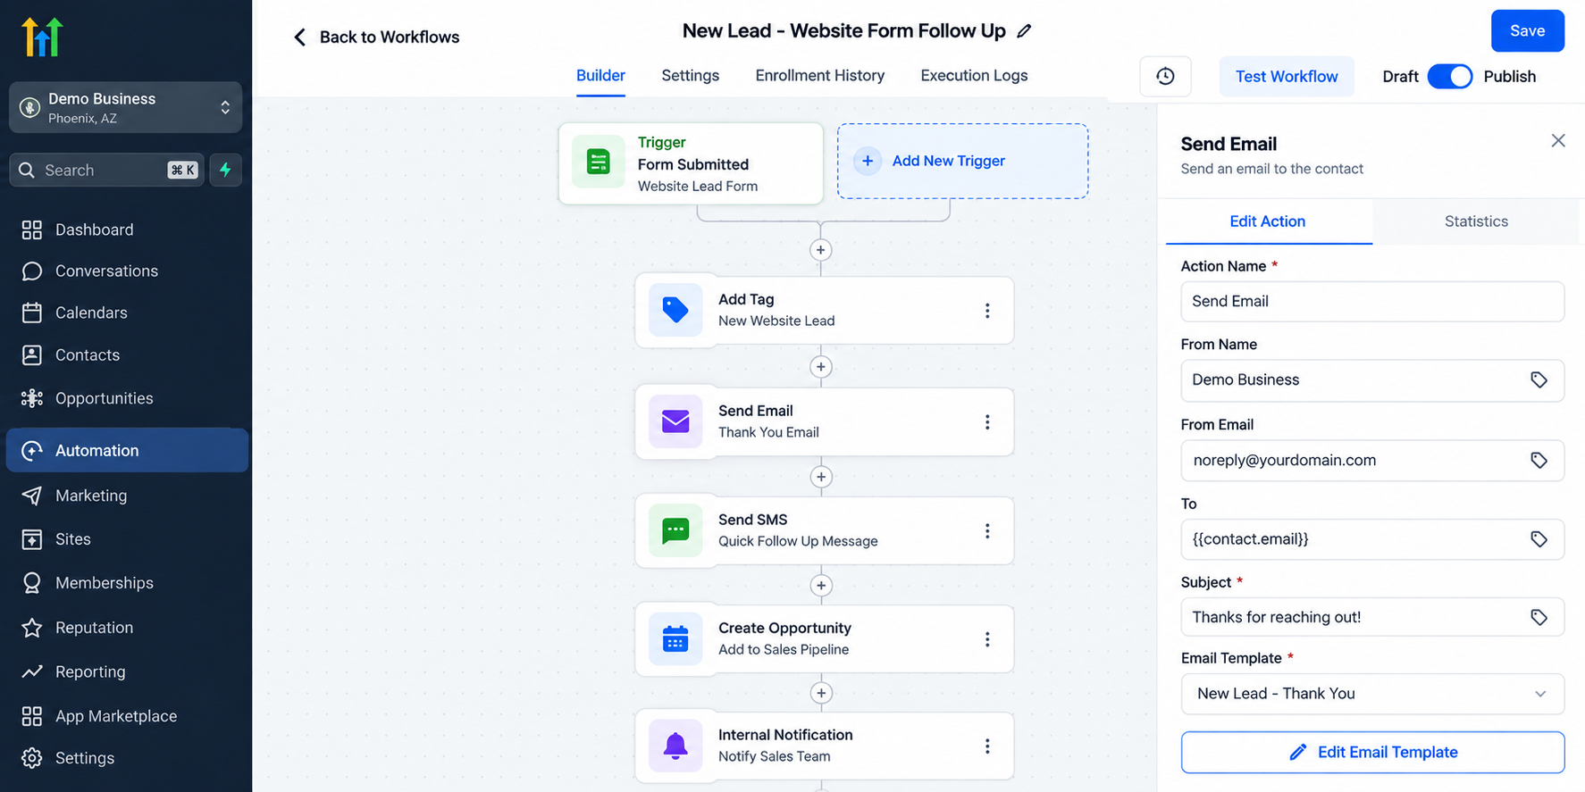Insert custom value tag in Subject field
1585x792 pixels.
coord(1539,618)
